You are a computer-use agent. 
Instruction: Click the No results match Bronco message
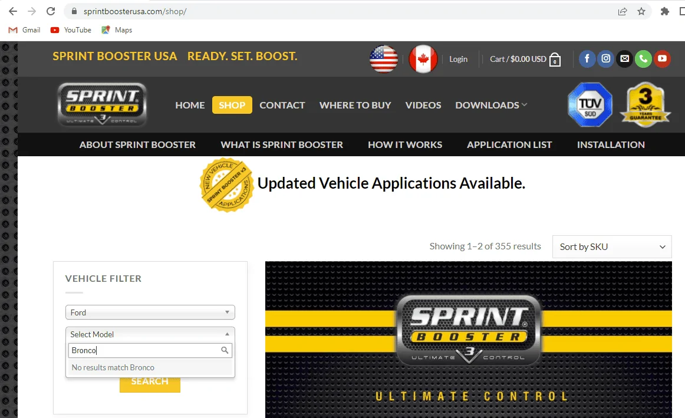pos(150,367)
